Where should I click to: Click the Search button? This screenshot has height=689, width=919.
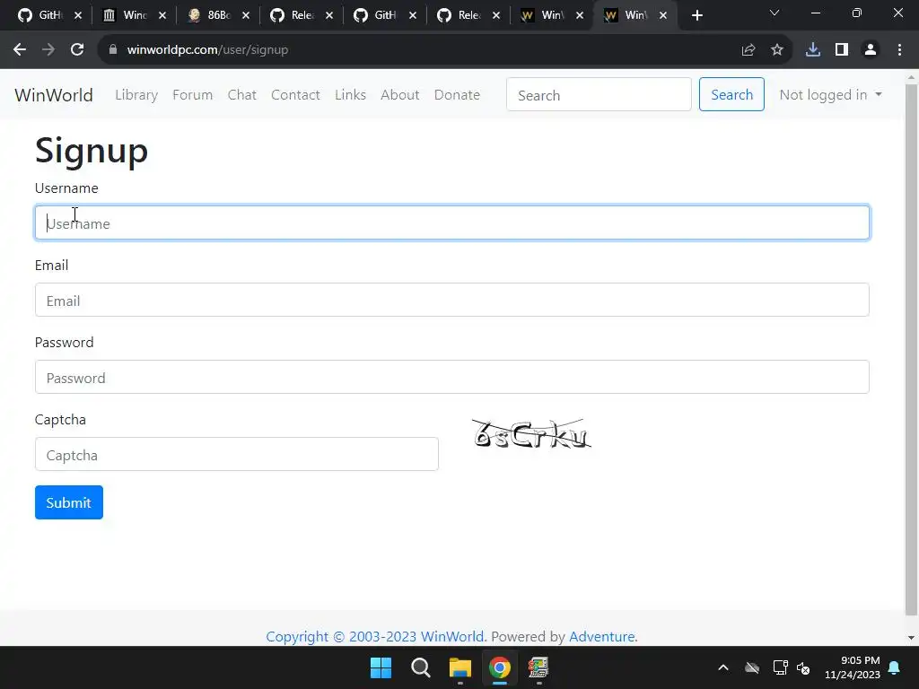pos(731,94)
